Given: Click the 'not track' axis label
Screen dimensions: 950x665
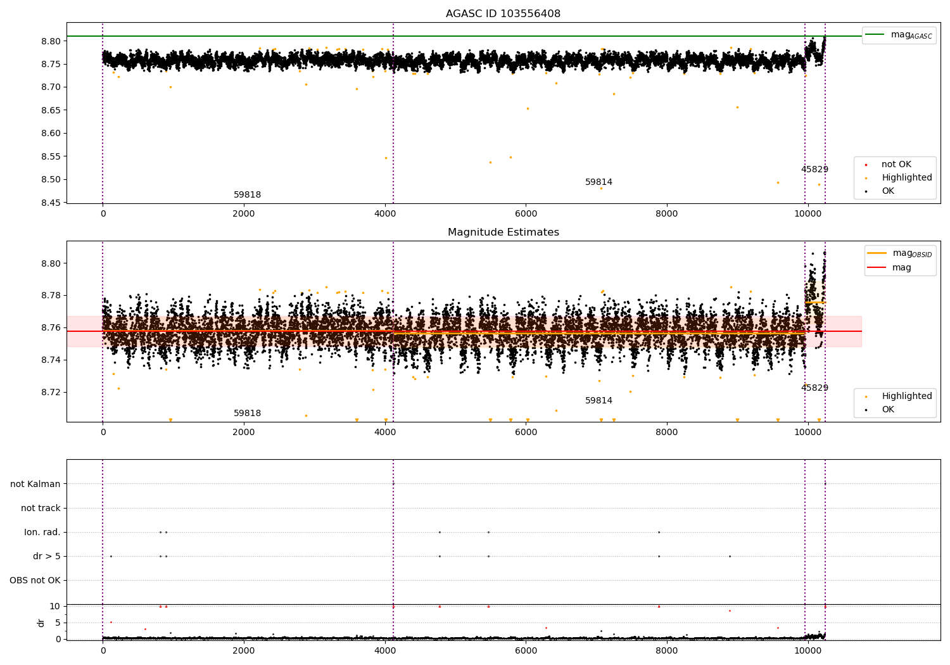Looking at the screenshot, I should [41, 508].
